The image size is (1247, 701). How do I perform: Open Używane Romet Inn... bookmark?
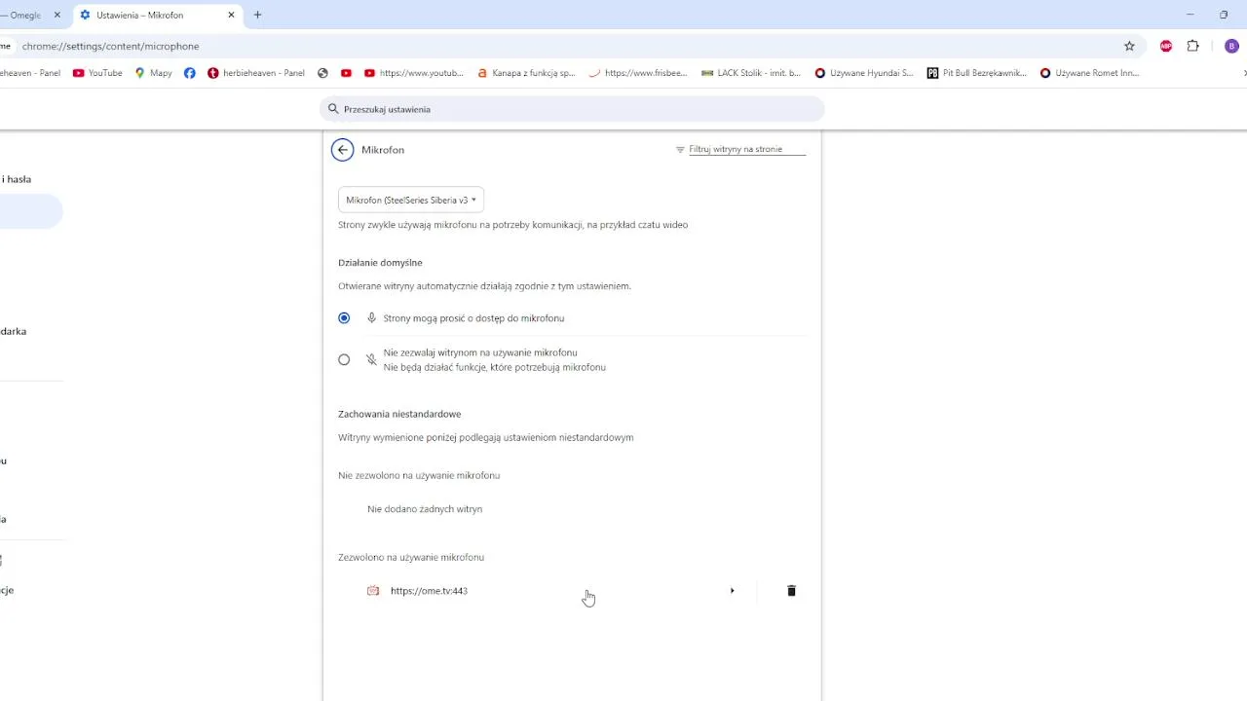pos(1089,73)
